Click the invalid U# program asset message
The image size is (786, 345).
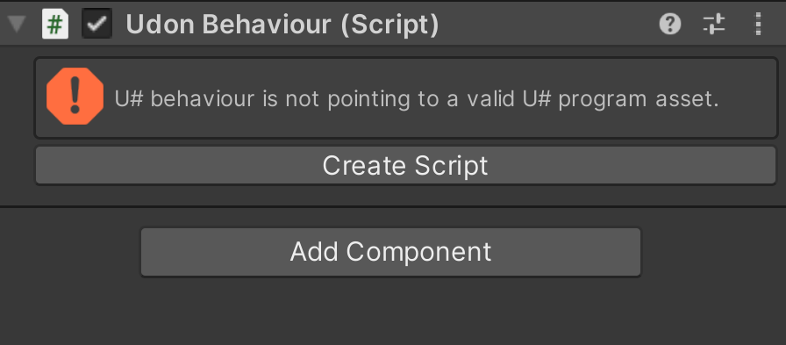(417, 99)
